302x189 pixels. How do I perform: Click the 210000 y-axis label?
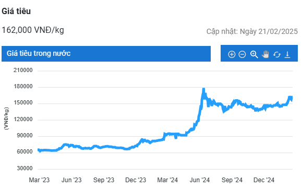click(x=23, y=70)
